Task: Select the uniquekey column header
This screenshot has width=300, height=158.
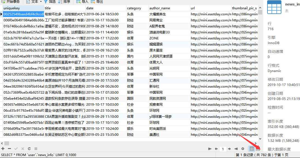Action: pyautogui.click(x=24, y=8)
